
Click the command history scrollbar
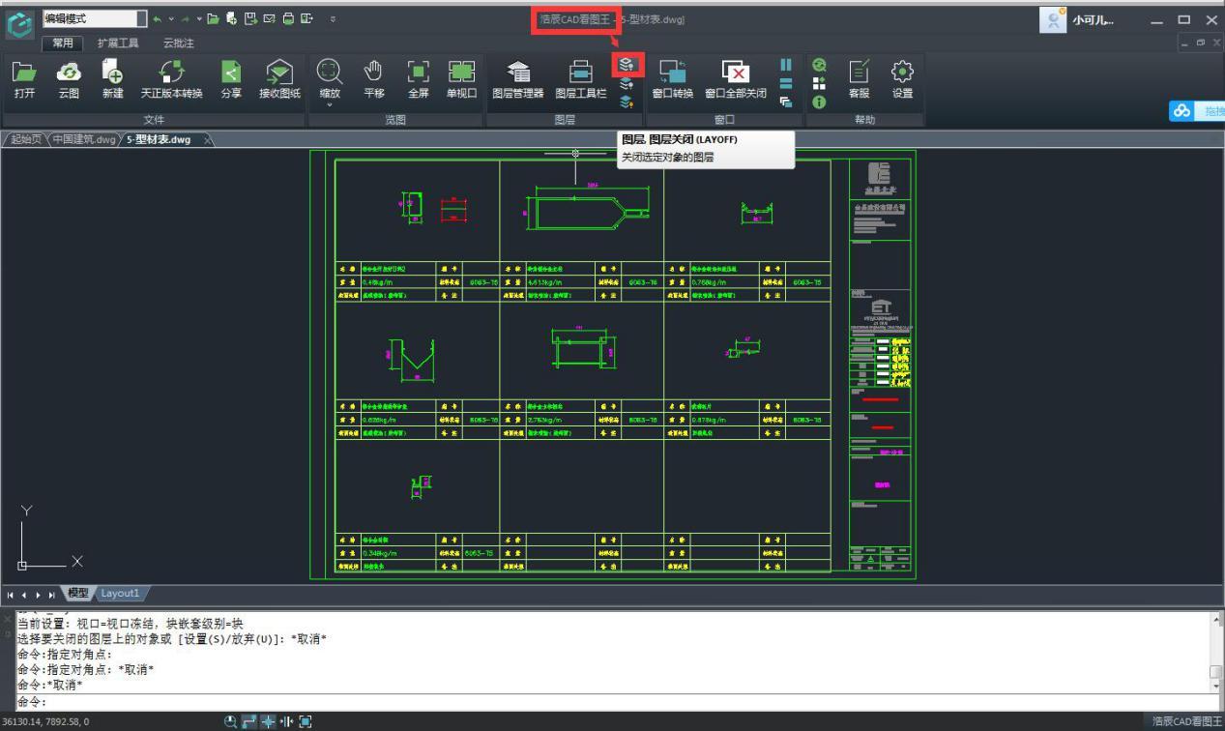pyautogui.click(x=1216, y=652)
